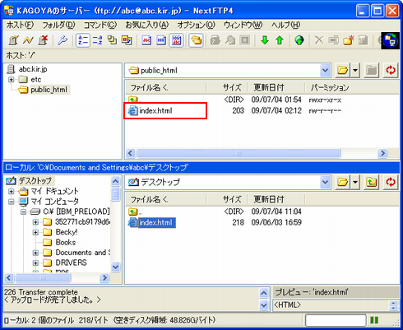This screenshot has width=403, height=330.
Task: Open arrow menu beside local folder button
Action: (355, 182)
